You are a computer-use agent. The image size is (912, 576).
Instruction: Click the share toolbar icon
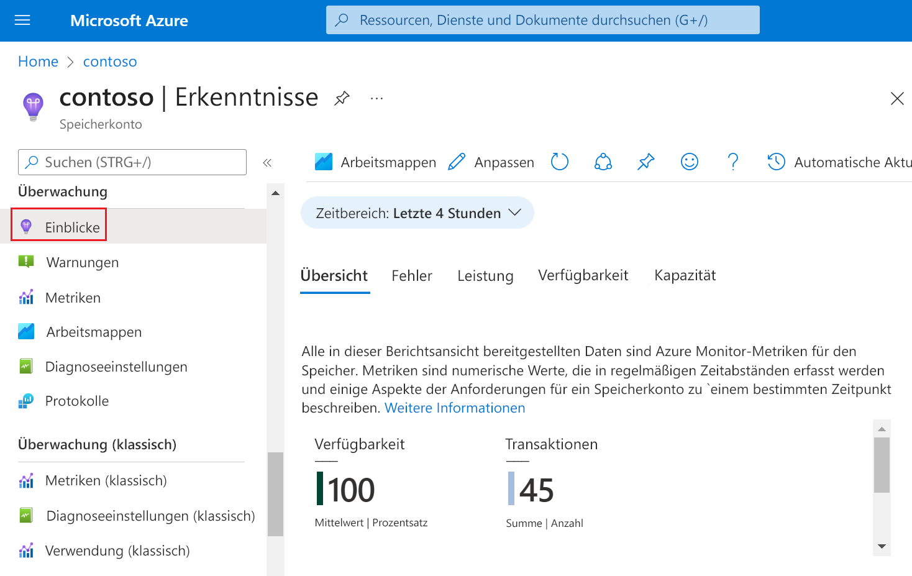coord(603,162)
